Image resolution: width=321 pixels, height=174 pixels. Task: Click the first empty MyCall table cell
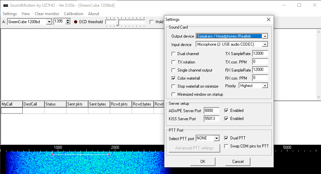[x=12, y=111]
